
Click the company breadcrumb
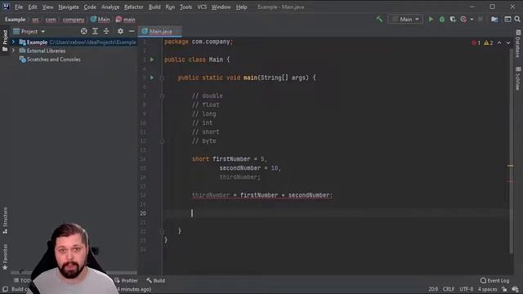74,20
